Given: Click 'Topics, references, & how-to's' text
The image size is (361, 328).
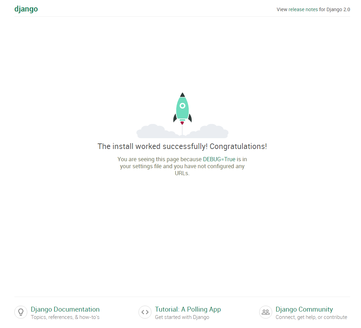Looking at the screenshot, I should pos(65,317).
